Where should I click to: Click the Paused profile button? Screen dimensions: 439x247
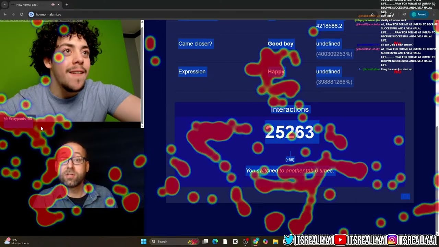419,14
